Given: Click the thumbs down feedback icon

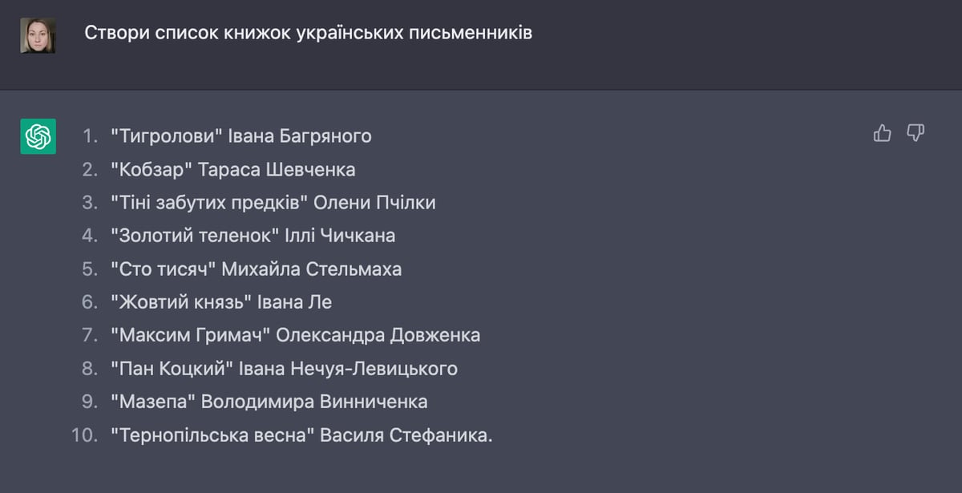Looking at the screenshot, I should point(916,133).
